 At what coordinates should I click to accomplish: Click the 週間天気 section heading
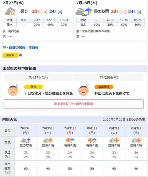coord(10,119)
